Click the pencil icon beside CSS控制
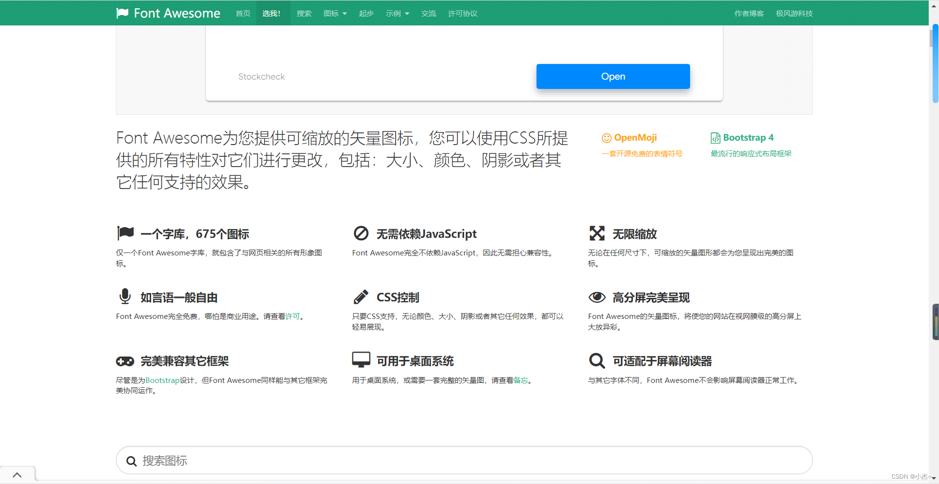Image resolution: width=939 pixels, height=484 pixels. pyautogui.click(x=361, y=297)
